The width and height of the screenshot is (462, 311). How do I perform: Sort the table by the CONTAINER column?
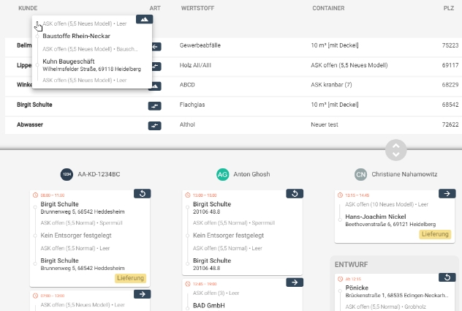click(328, 8)
